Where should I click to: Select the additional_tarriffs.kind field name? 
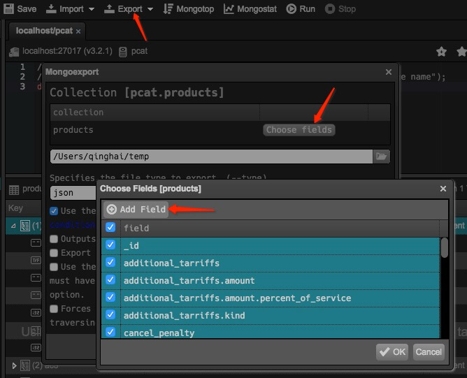pyautogui.click(x=185, y=316)
